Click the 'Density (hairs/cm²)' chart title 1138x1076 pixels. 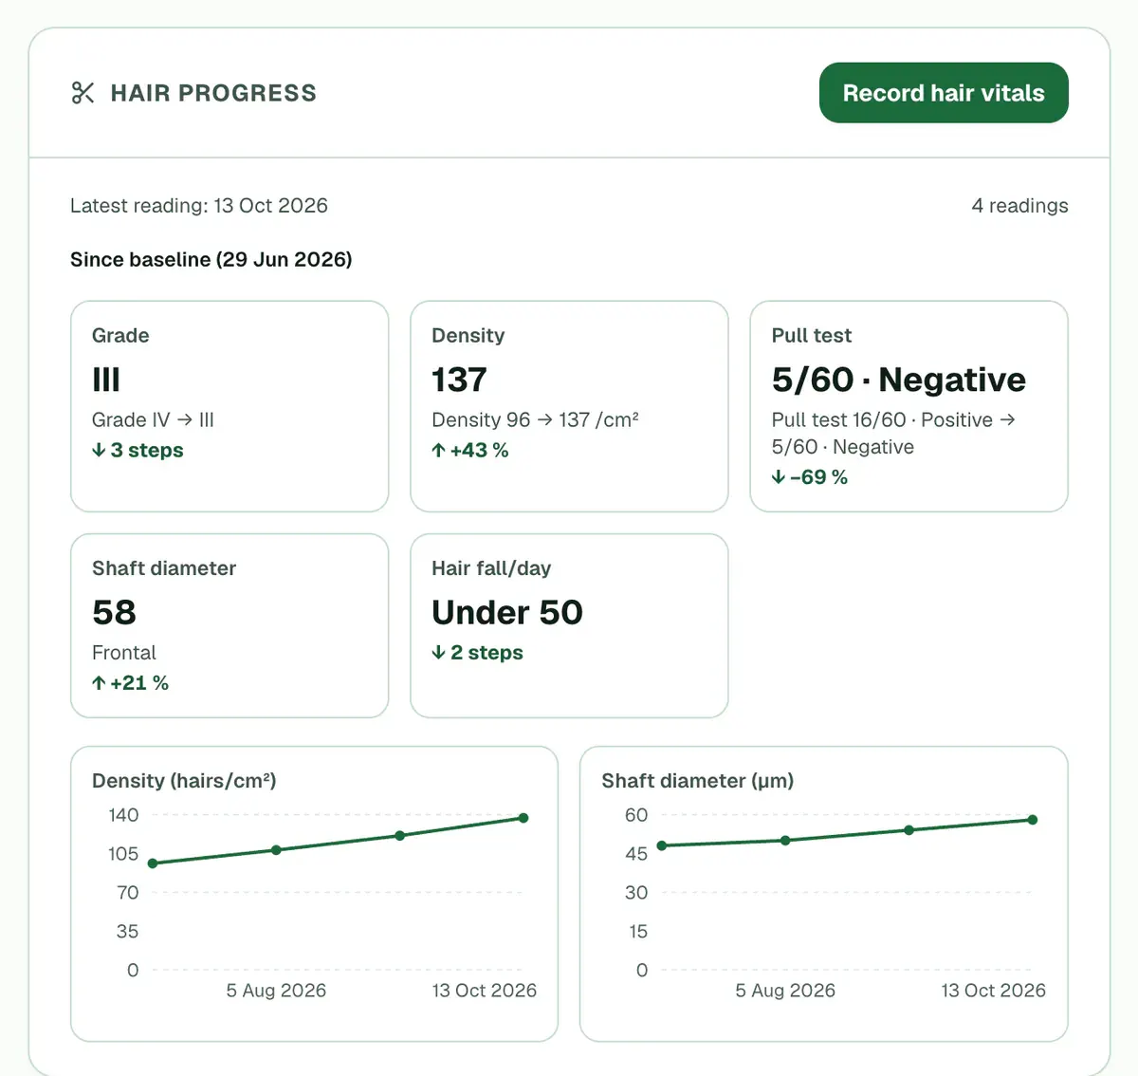184,781
